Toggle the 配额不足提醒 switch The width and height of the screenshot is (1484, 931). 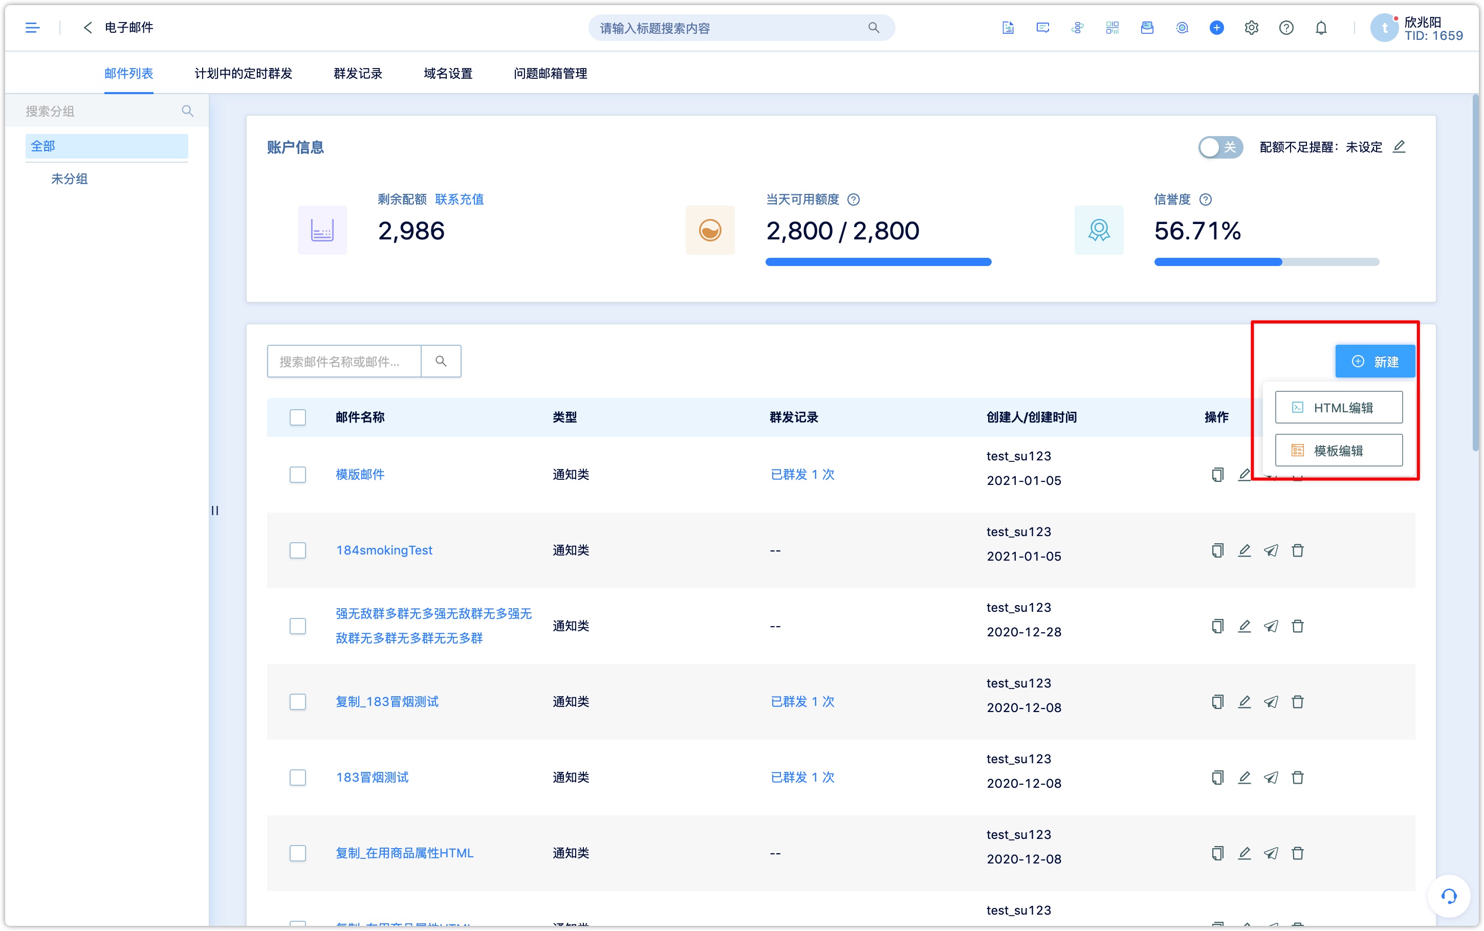(1220, 147)
